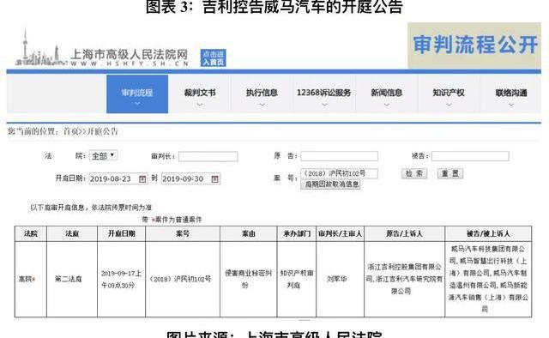This screenshot has width=549, height=338.
Task: Open the 新闻信息 navigation tab
Action: (387, 93)
